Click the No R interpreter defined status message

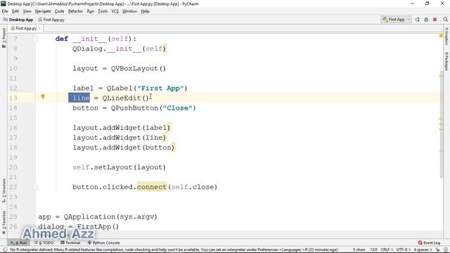pos(174,250)
